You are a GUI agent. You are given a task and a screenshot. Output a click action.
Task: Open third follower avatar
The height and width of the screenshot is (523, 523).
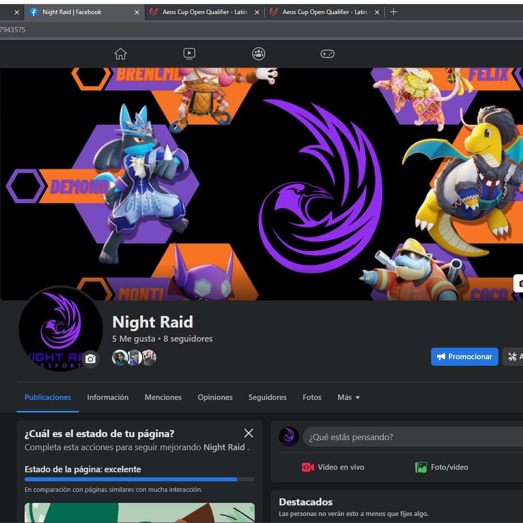point(149,358)
